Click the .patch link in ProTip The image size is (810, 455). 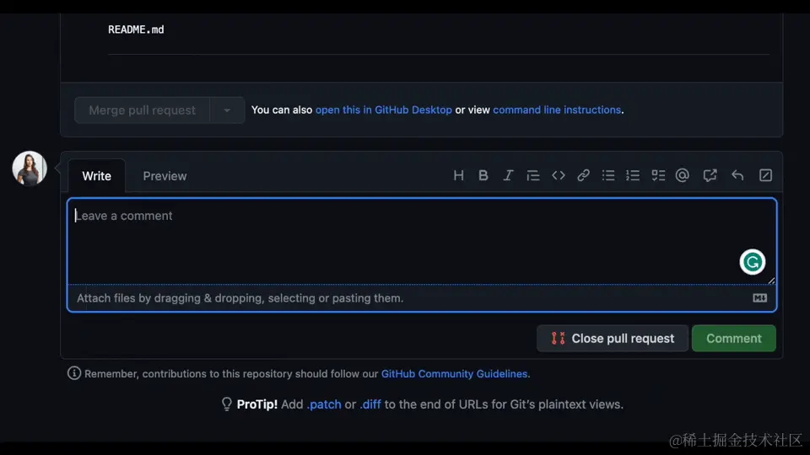pos(324,404)
